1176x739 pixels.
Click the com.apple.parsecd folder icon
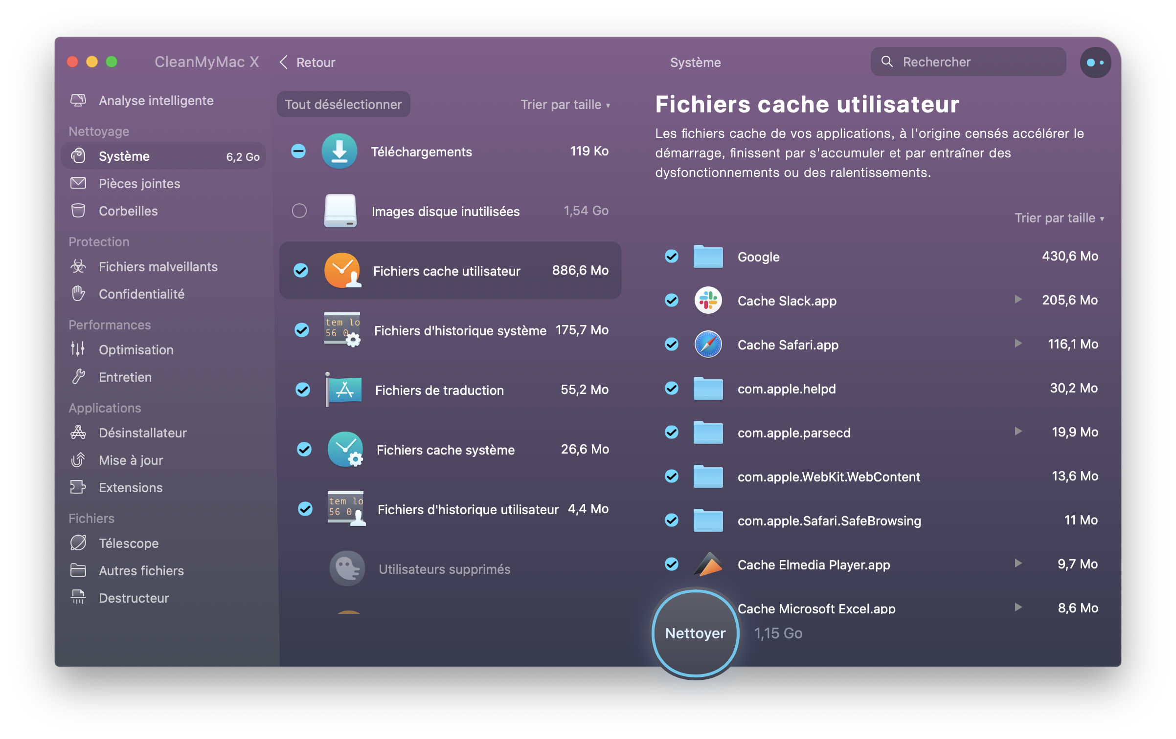[708, 432]
